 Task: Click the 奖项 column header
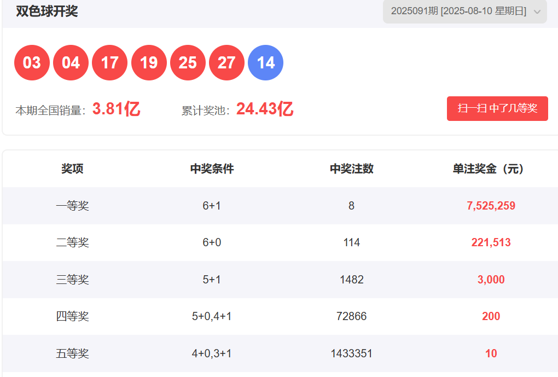72,169
